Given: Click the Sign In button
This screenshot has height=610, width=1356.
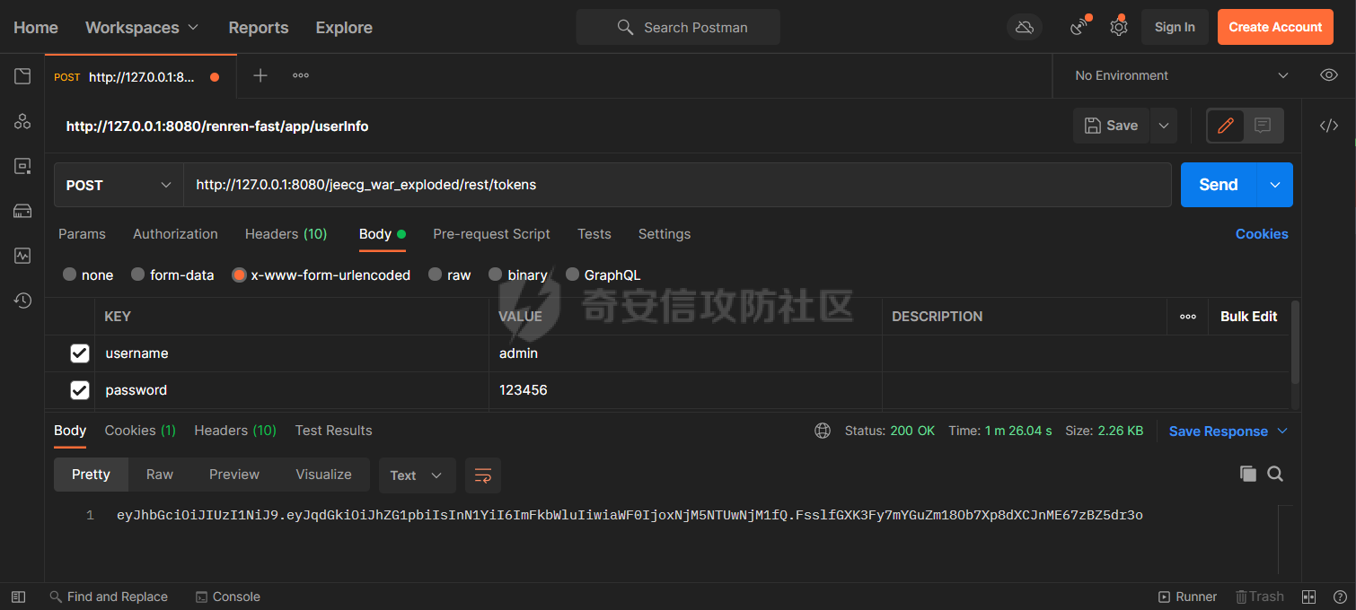Looking at the screenshot, I should coord(1175,27).
